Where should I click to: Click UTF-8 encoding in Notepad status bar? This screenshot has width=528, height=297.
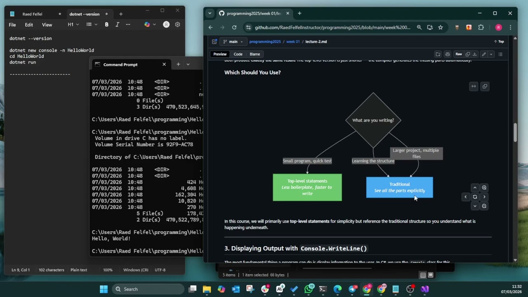(x=160, y=270)
